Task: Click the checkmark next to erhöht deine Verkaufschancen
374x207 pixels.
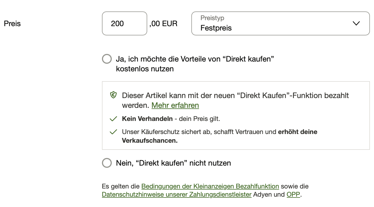Action: tap(114, 132)
